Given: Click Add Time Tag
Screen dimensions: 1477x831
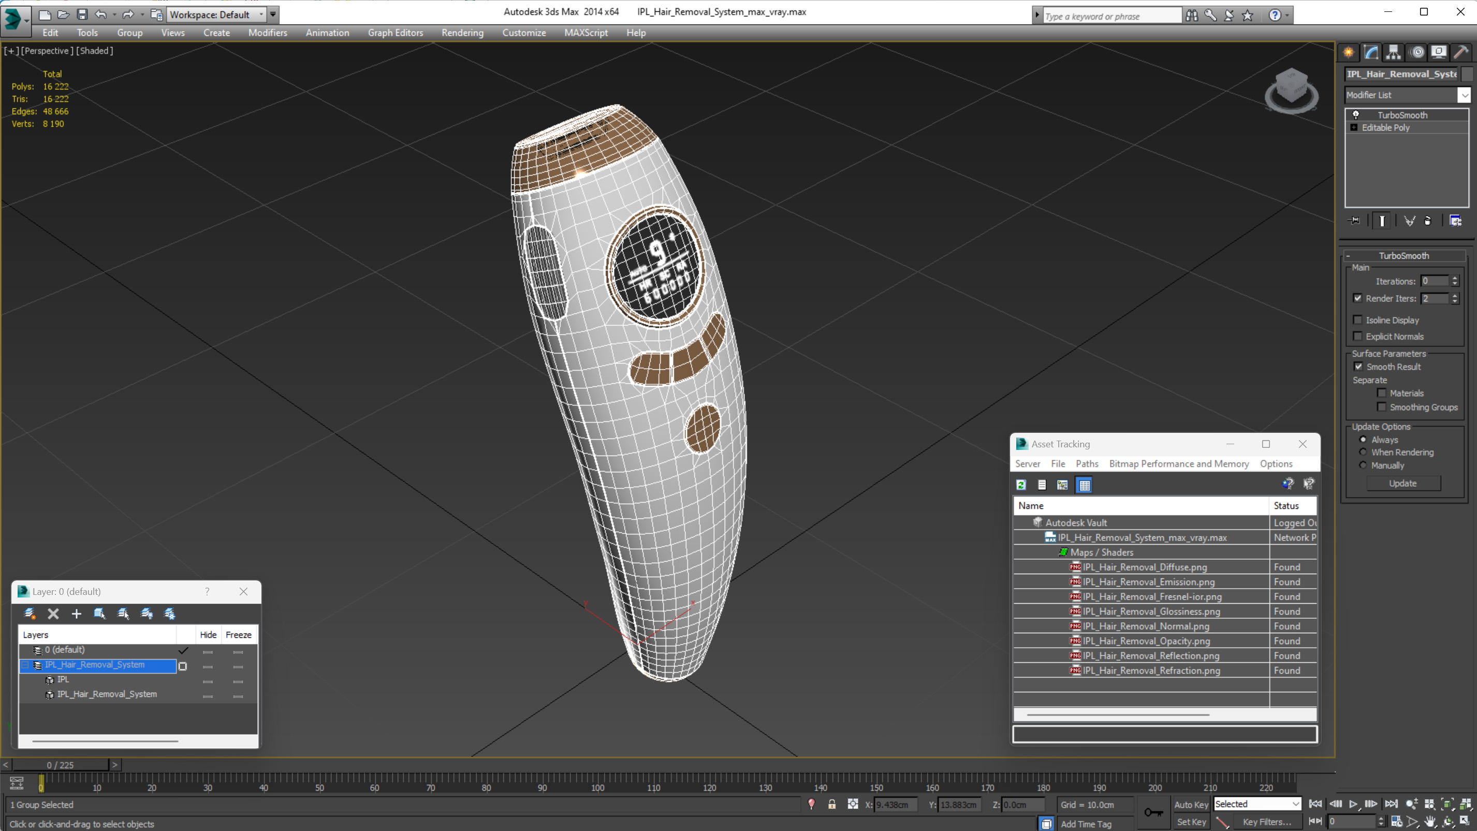Looking at the screenshot, I should pyautogui.click(x=1086, y=824).
